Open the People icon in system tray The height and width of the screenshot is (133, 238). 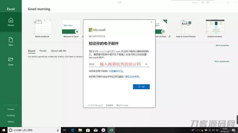[193, 130]
